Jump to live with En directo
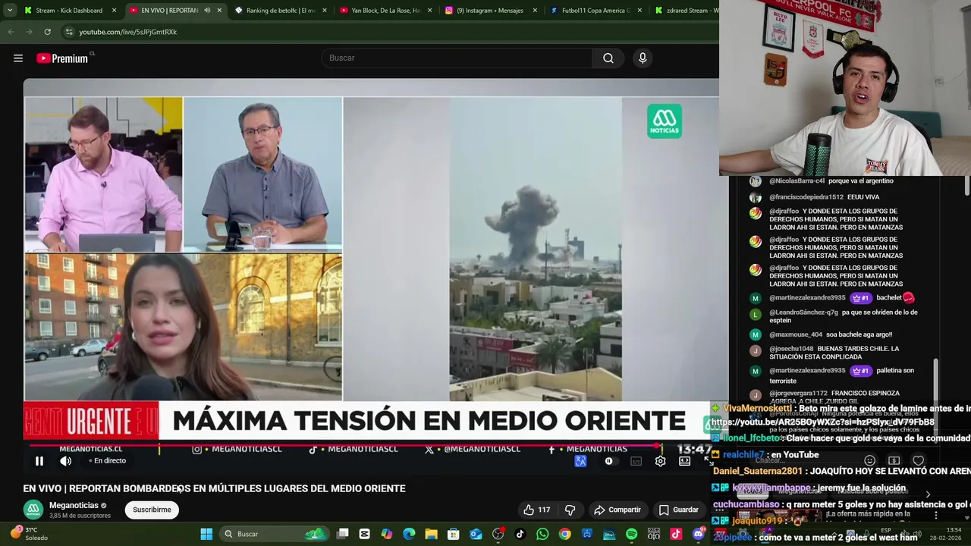Screen dimensions: 971x546 (x=108, y=461)
